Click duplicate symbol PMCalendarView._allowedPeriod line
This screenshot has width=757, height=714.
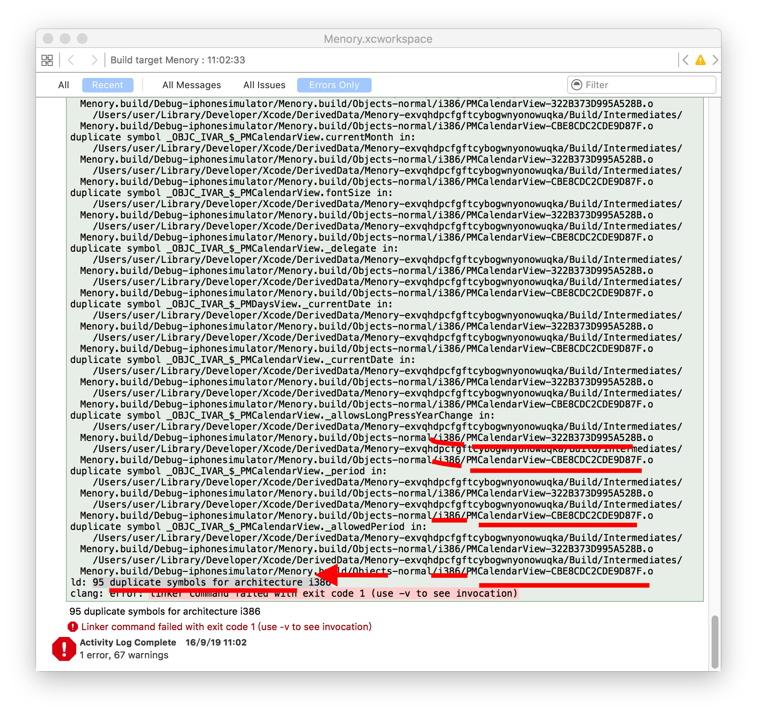click(x=248, y=527)
